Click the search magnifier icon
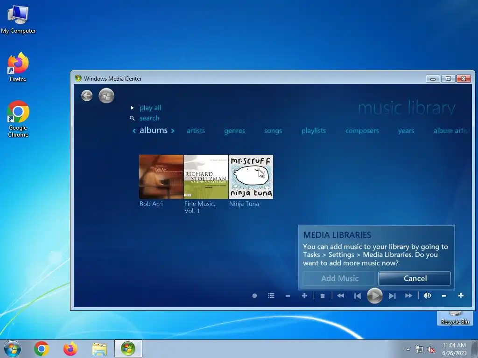This screenshot has height=358, width=478. 132,118
